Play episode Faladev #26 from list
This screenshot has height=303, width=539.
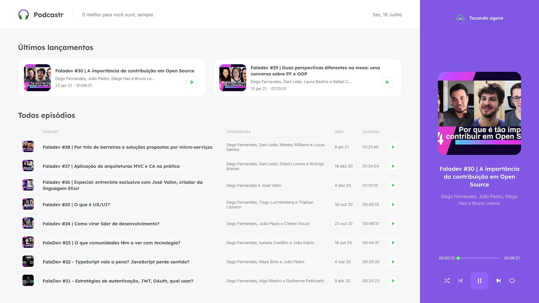point(393,185)
